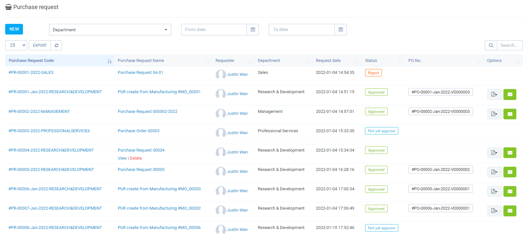Open PDF options for PR-00001-Jan-2022 request

[x=494, y=94]
